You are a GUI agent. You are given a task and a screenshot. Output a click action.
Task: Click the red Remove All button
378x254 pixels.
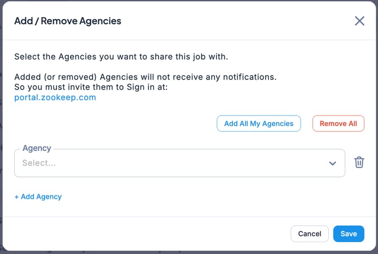click(338, 123)
